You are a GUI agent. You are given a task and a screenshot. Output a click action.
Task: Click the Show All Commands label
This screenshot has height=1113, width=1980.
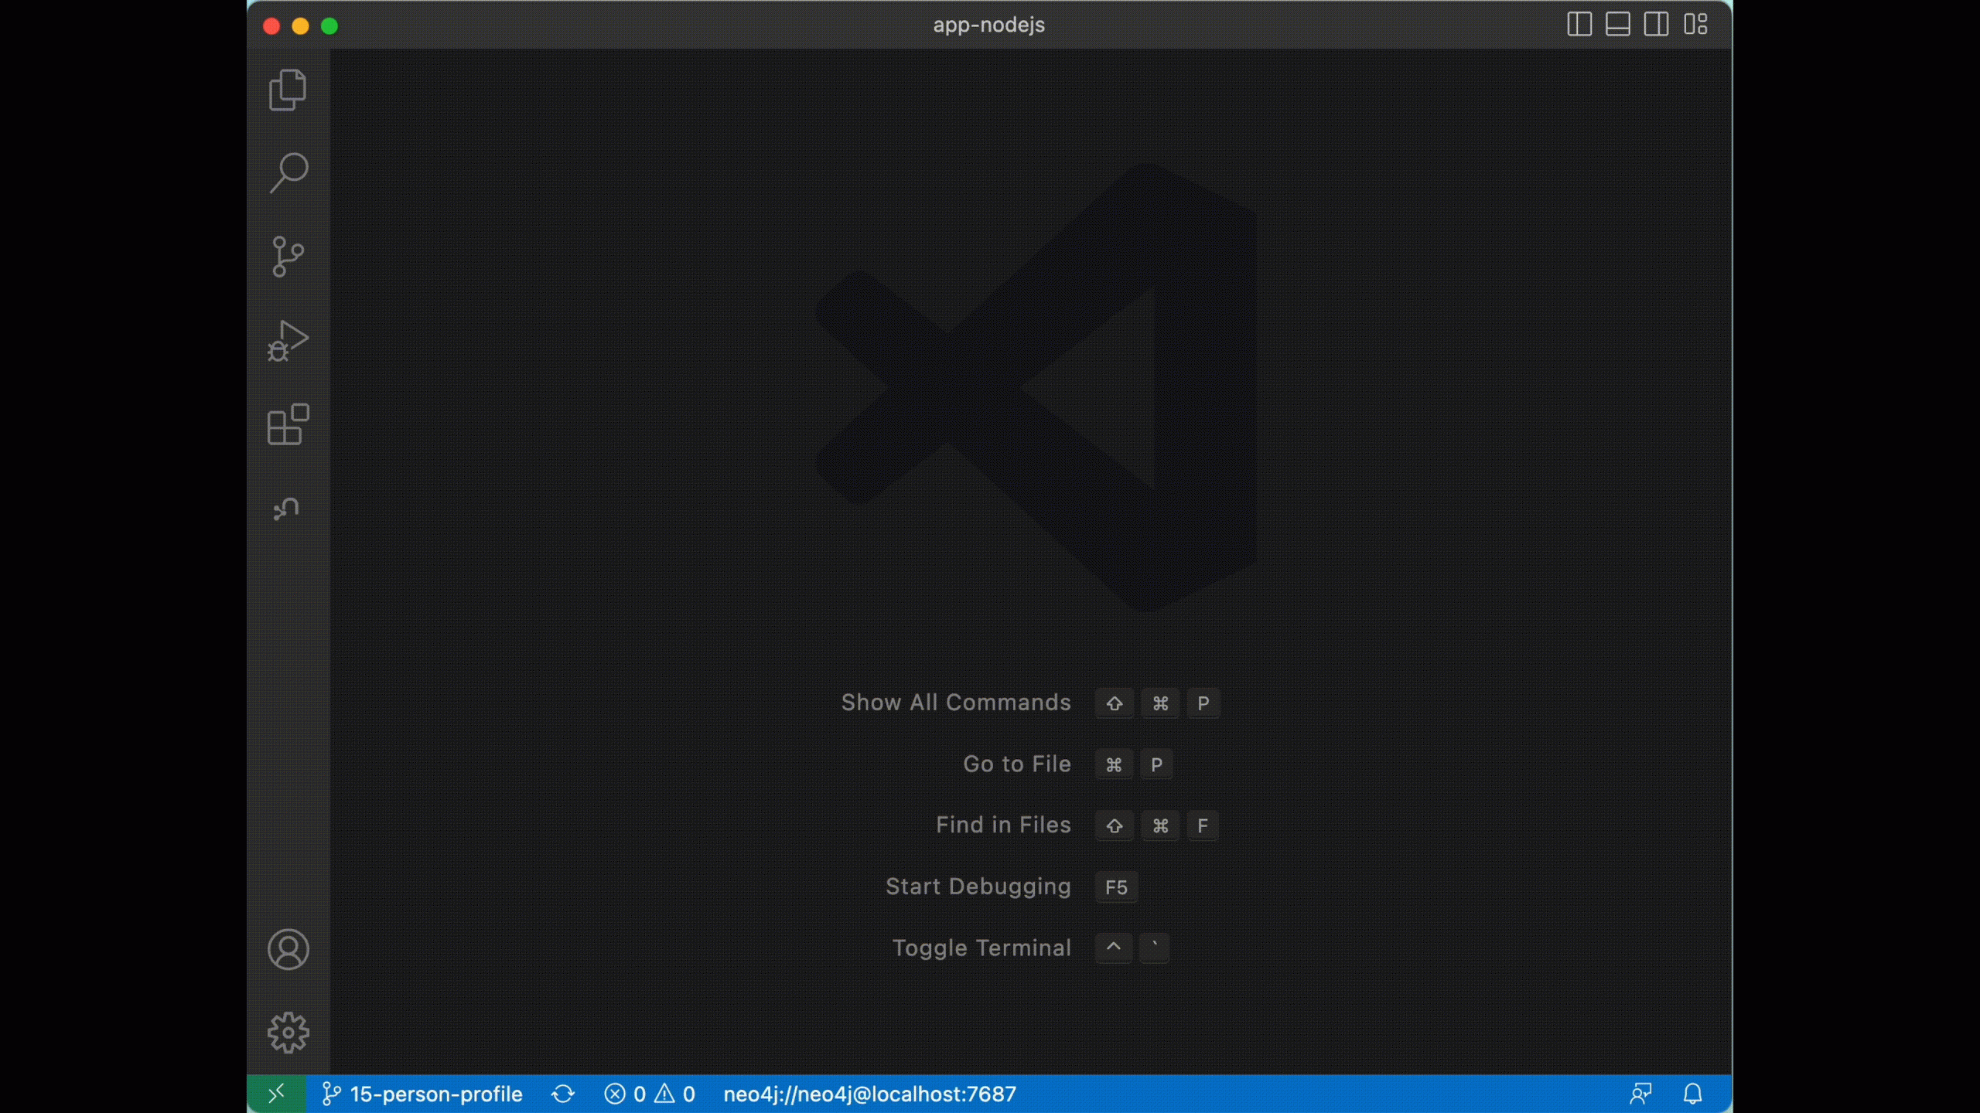(956, 703)
